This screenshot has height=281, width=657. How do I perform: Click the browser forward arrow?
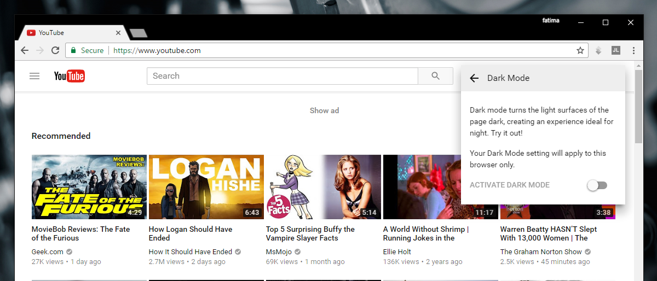39,50
